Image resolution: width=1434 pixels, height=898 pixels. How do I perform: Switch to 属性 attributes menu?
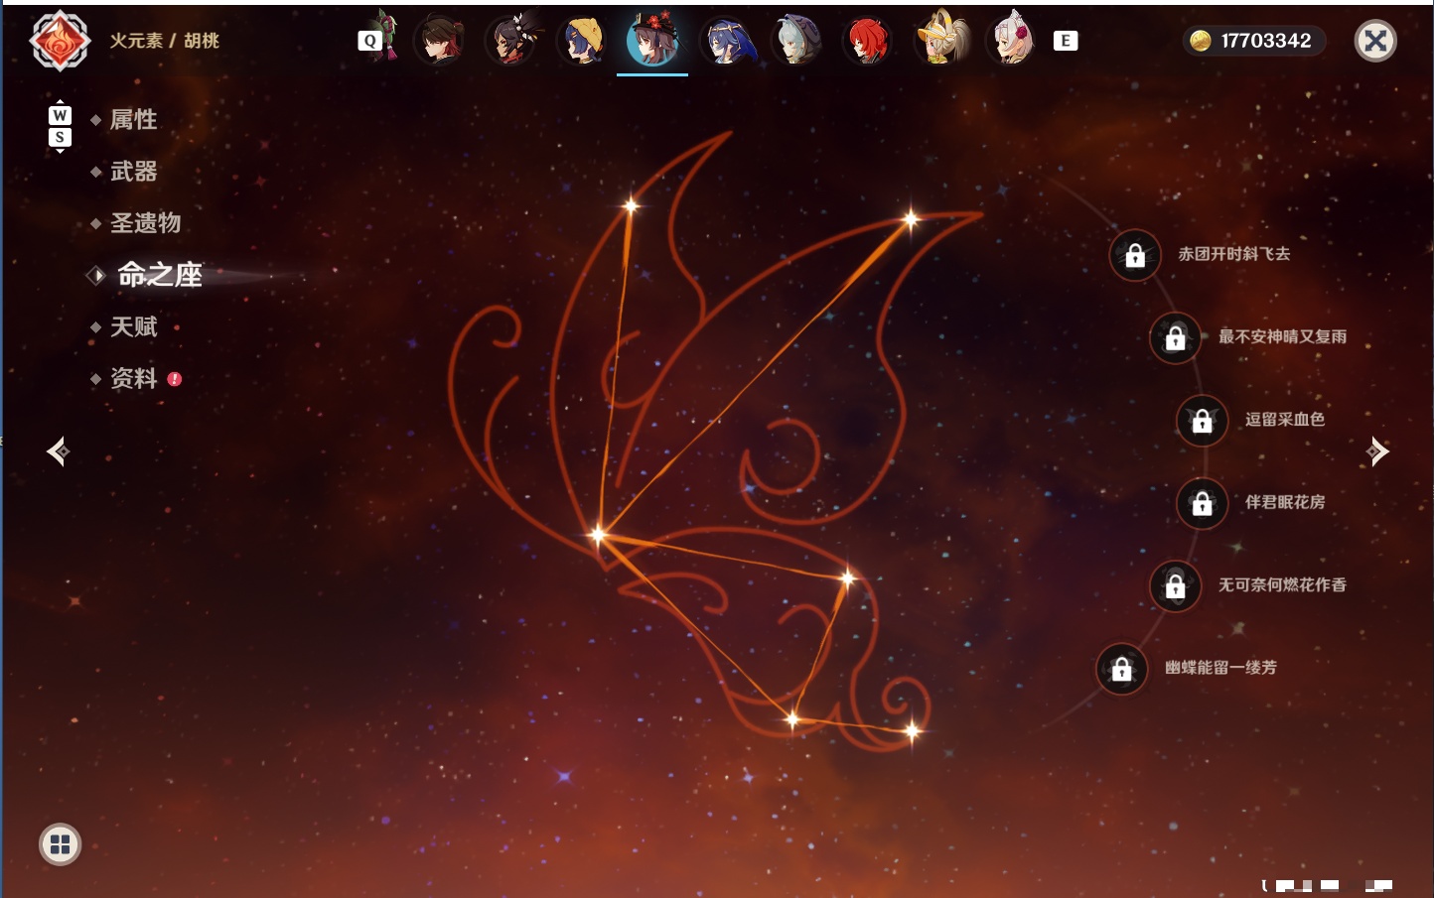133,120
